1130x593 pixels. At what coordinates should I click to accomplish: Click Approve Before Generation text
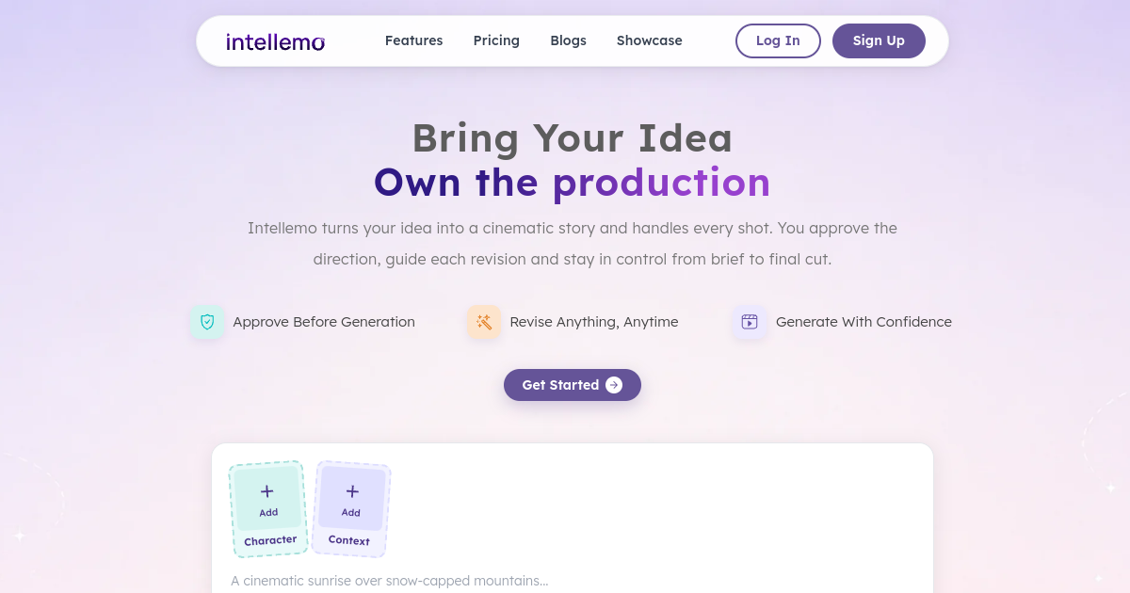pyautogui.click(x=324, y=322)
